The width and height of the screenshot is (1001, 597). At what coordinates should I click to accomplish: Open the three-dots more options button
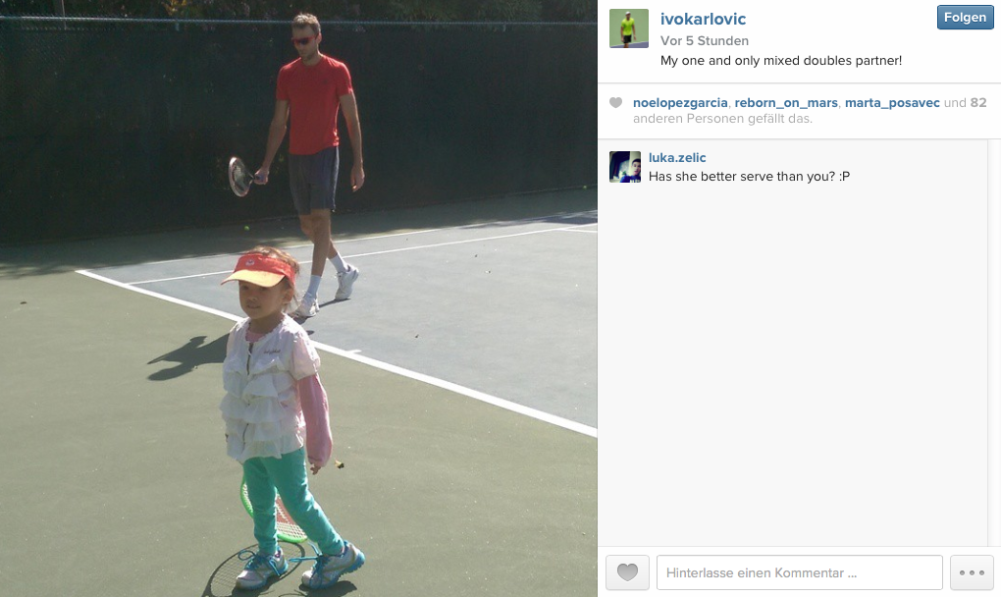[972, 572]
